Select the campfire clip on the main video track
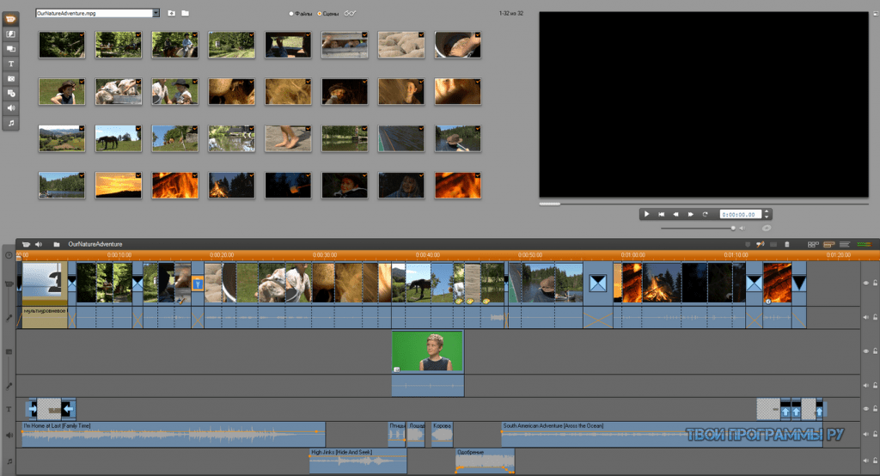 click(x=661, y=283)
